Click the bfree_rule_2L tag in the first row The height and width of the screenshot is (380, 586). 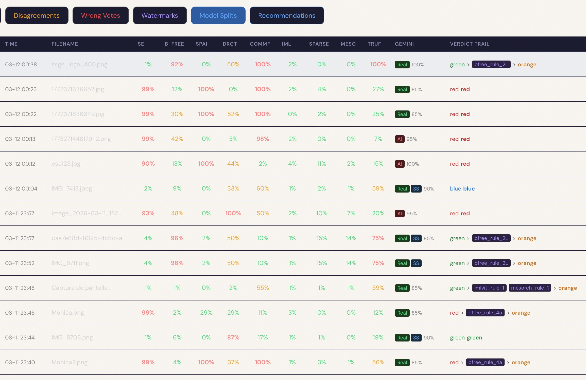(491, 64)
